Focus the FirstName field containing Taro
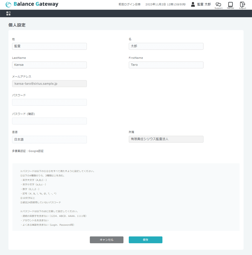The image size is (252, 255). [166, 65]
